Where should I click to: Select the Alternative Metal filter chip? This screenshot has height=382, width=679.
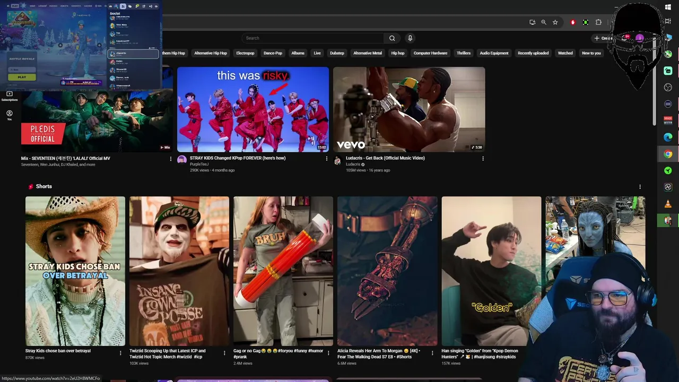pos(368,53)
